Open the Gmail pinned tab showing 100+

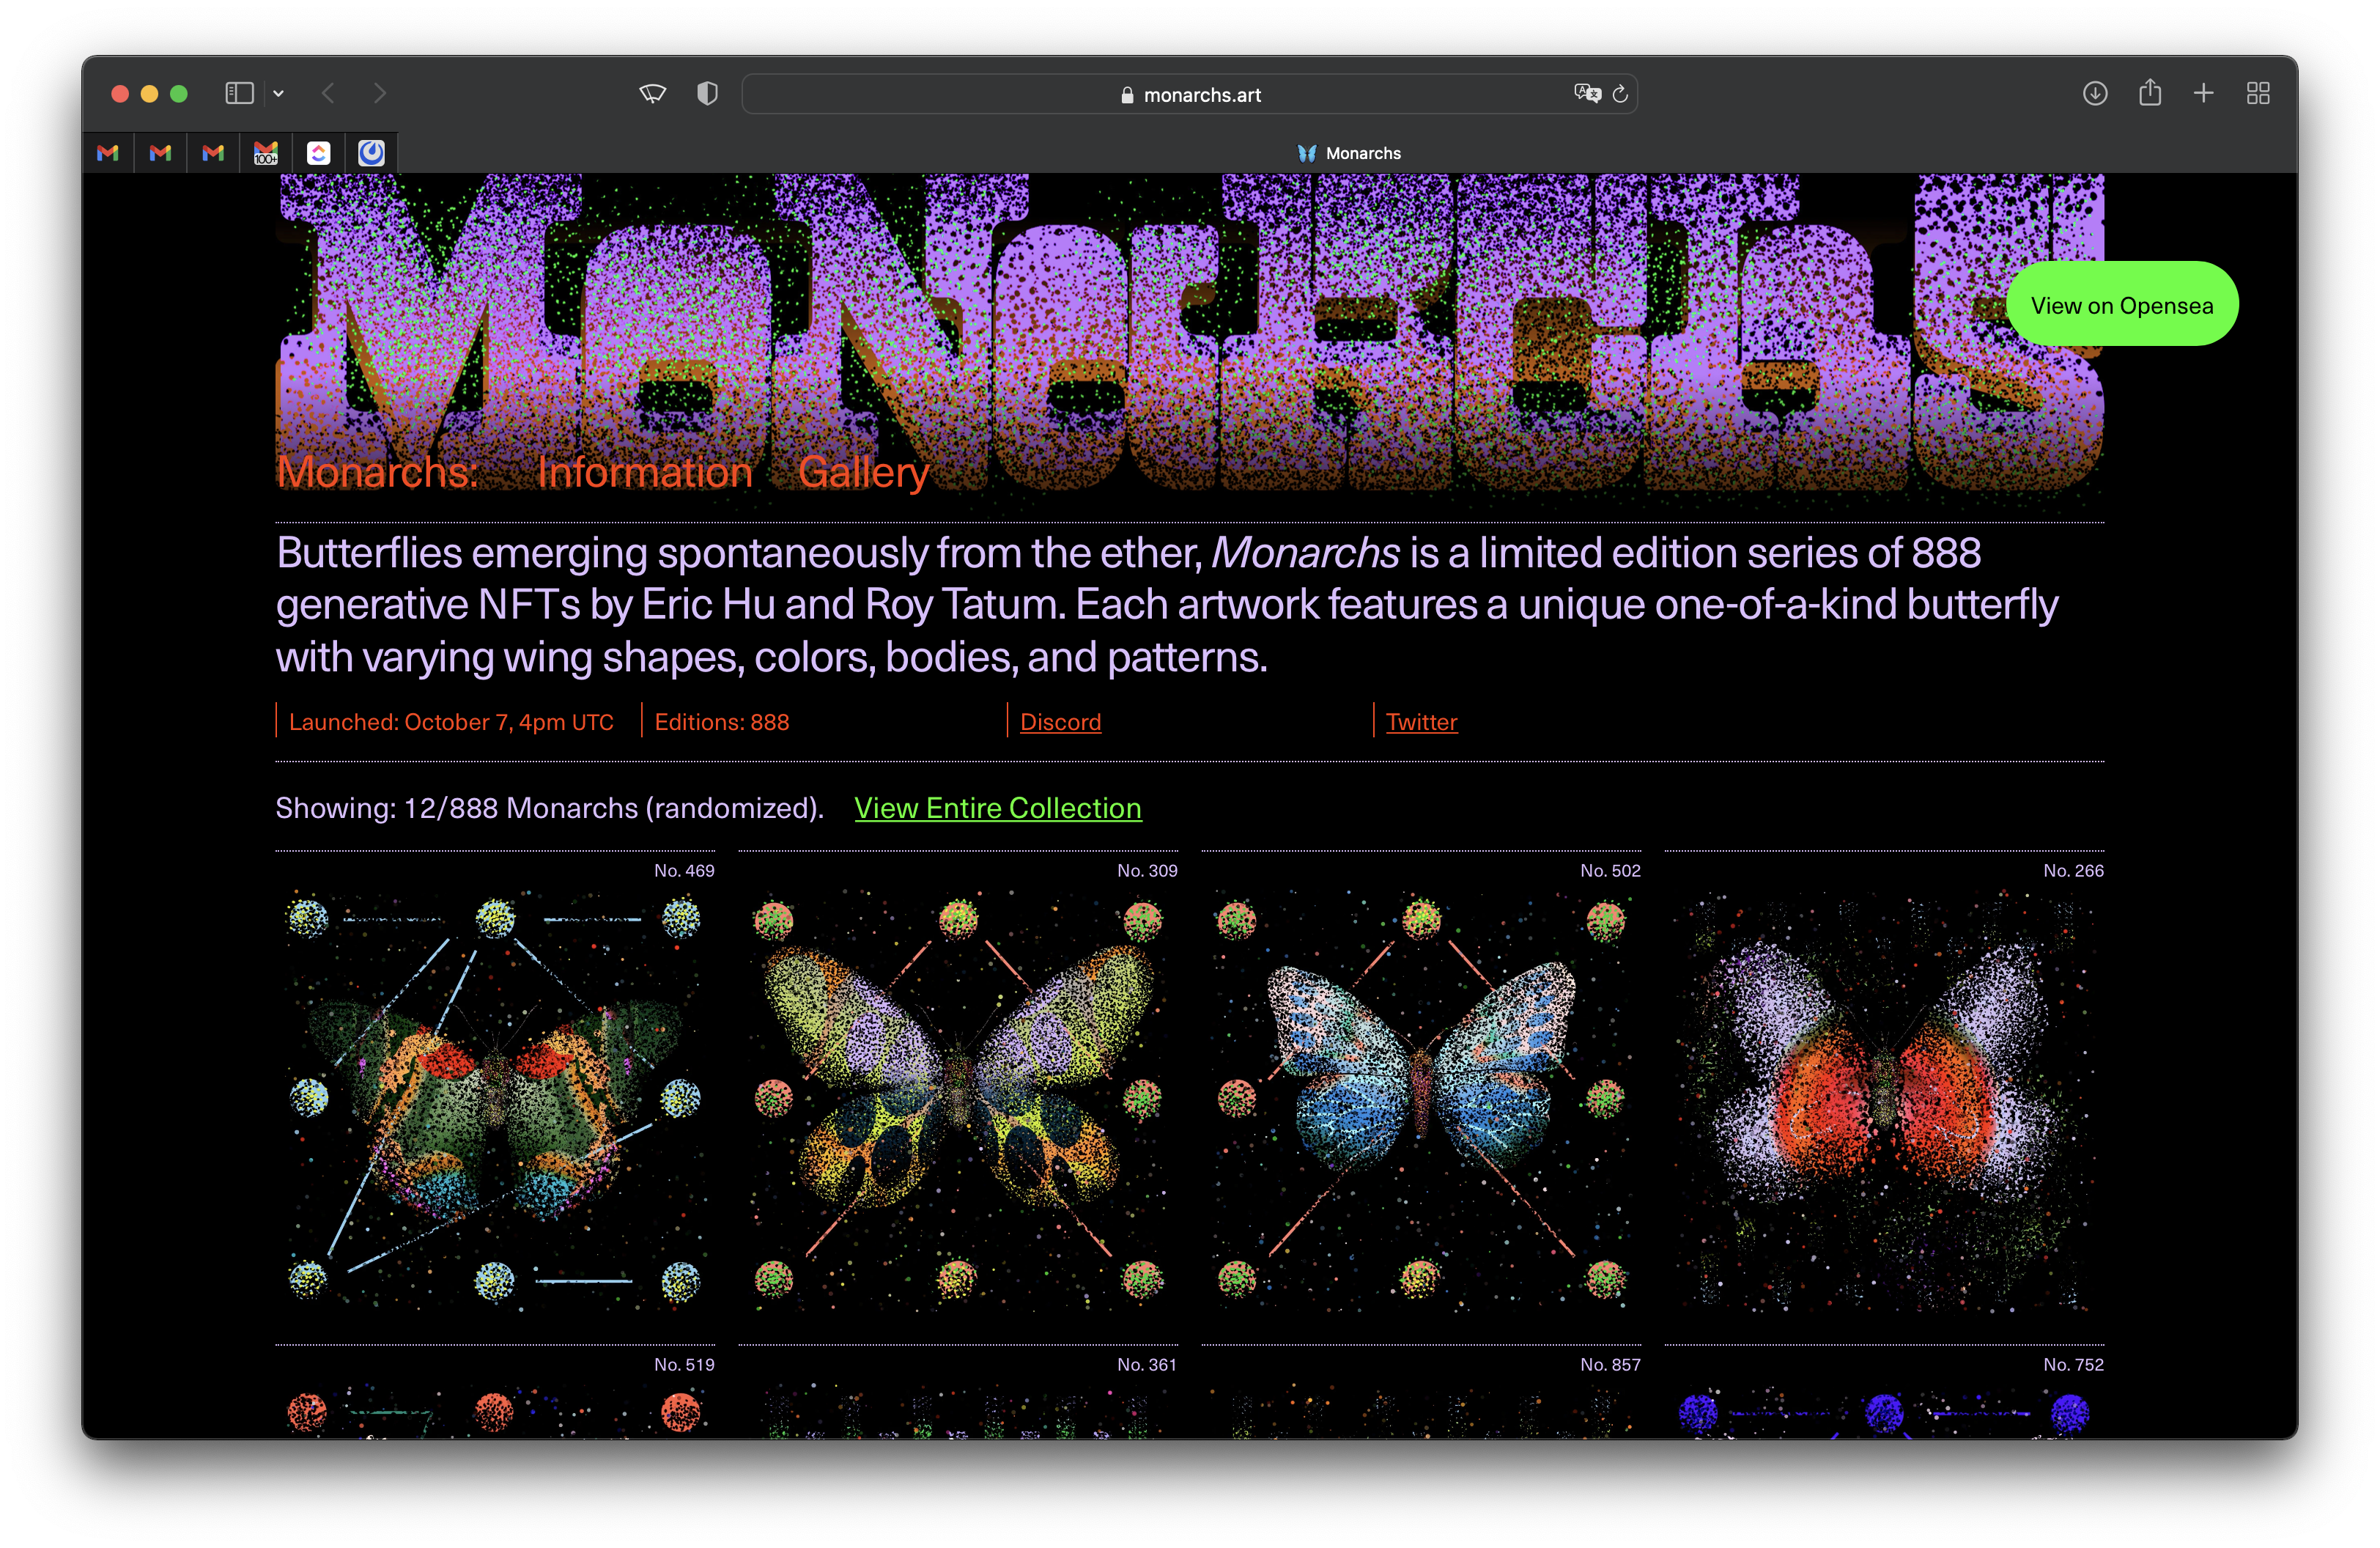pyautogui.click(x=266, y=153)
